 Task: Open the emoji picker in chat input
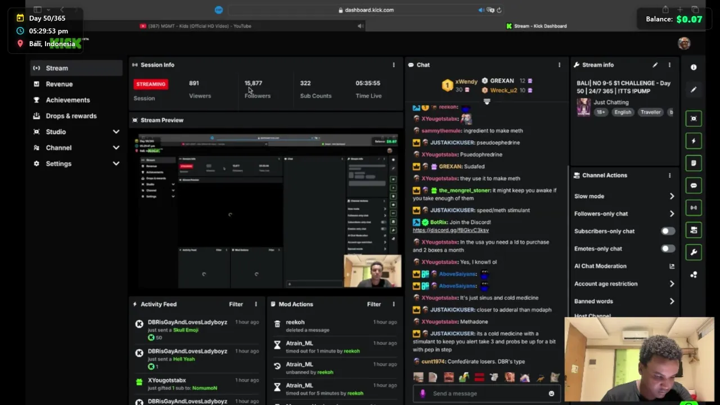(x=551, y=394)
